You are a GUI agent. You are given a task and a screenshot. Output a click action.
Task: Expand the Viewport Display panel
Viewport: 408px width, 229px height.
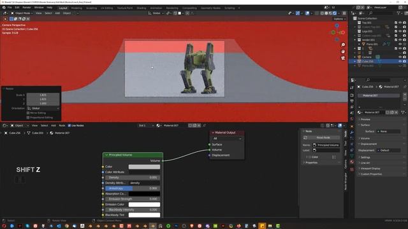click(370, 169)
